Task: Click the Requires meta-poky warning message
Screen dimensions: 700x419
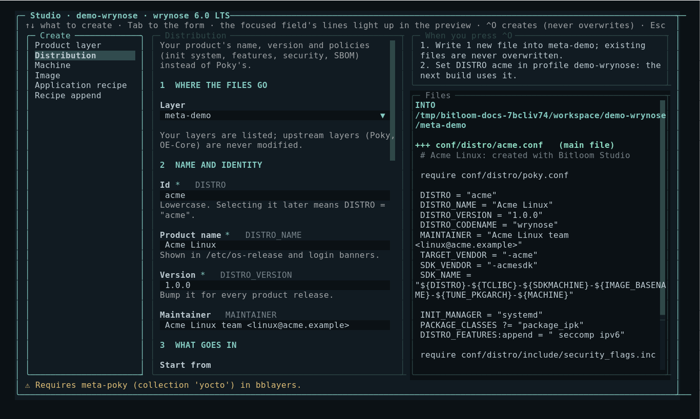Action: tap(163, 385)
